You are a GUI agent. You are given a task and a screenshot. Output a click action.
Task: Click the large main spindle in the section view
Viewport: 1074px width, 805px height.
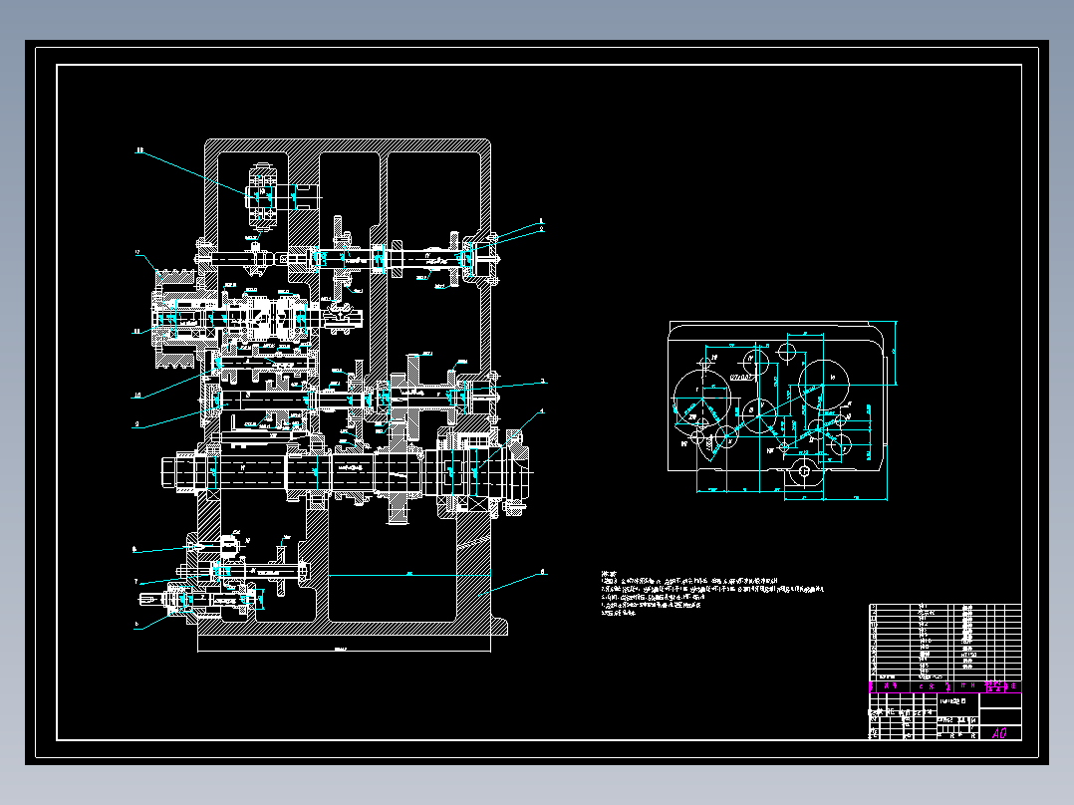pyautogui.click(x=346, y=472)
